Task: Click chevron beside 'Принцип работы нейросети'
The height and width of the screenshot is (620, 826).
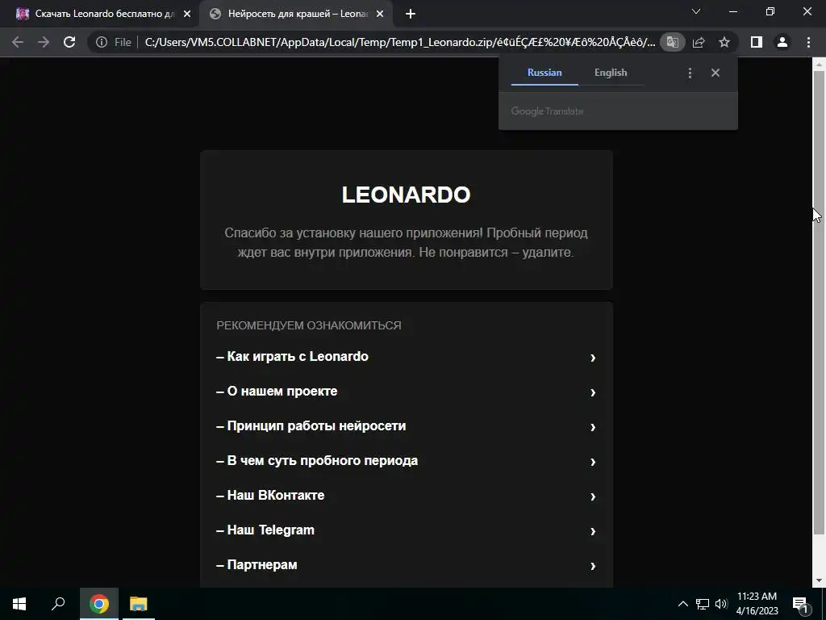Action: pyautogui.click(x=593, y=428)
